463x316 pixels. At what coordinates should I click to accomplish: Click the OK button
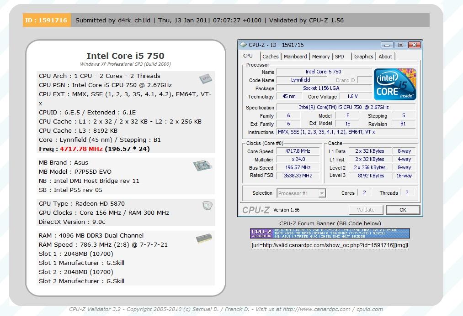403,210
